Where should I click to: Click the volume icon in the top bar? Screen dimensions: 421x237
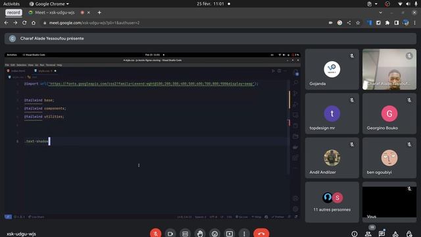[x=408, y=4]
